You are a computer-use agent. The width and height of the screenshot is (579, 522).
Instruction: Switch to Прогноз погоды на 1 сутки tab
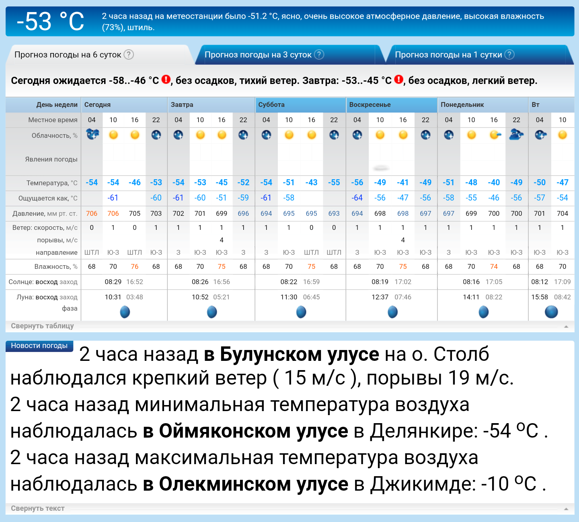[x=448, y=55]
